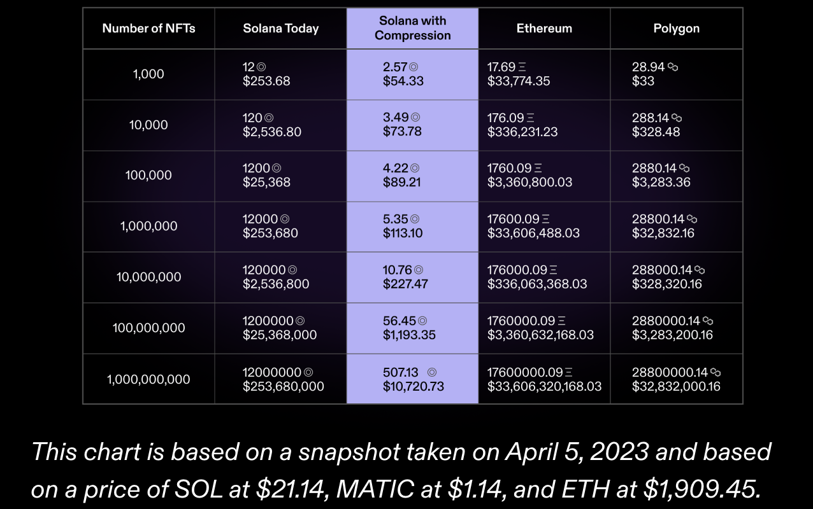The width and height of the screenshot is (813, 509).
Task: Click the Solana symbol beside 56.45
Action: tap(422, 321)
